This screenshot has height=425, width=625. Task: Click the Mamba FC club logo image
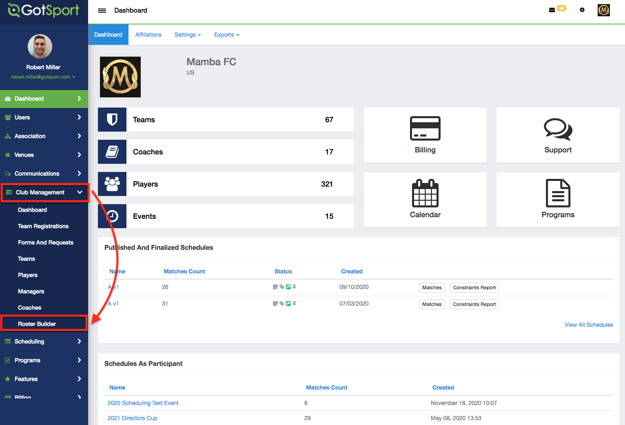click(x=120, y=77)
